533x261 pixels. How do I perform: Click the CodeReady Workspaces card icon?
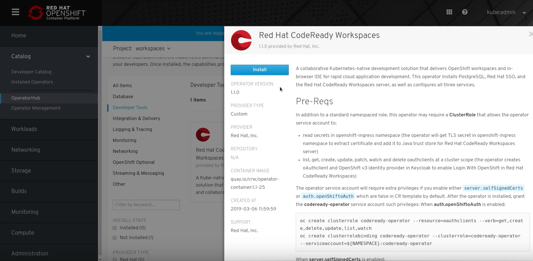coord(203,135)
